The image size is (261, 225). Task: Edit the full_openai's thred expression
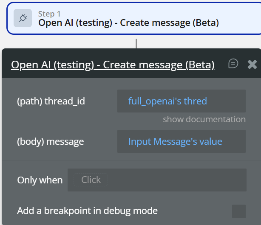coord(167,101)
